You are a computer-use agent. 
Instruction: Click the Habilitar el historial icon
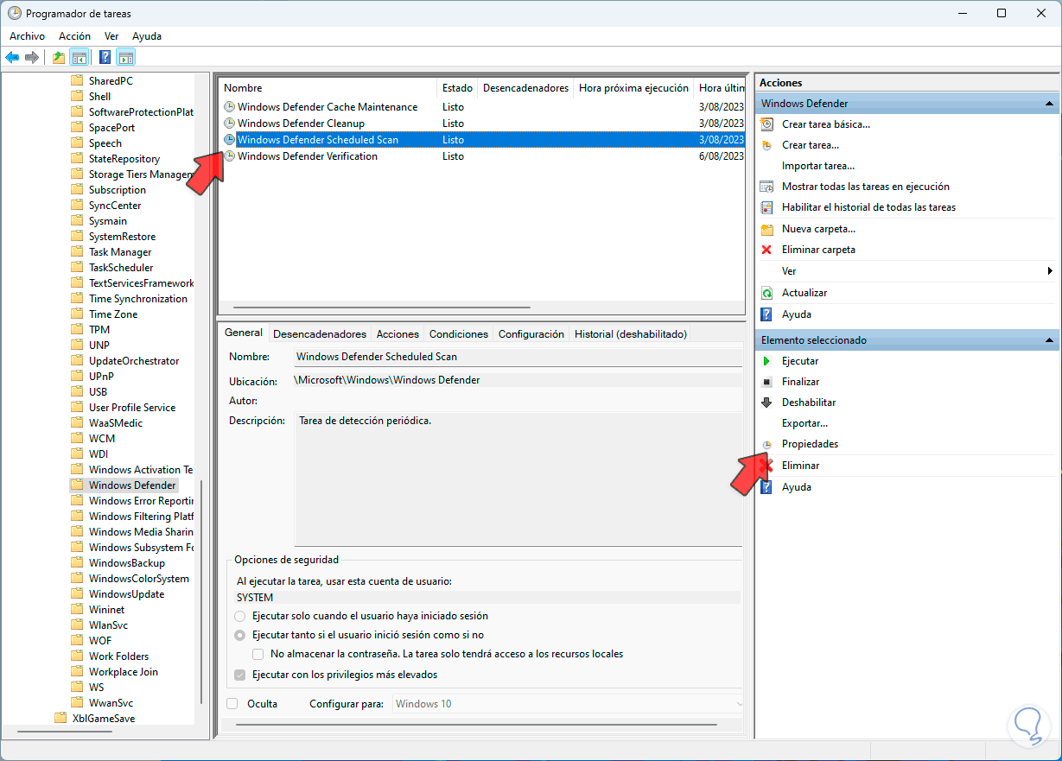pos(766,207)
